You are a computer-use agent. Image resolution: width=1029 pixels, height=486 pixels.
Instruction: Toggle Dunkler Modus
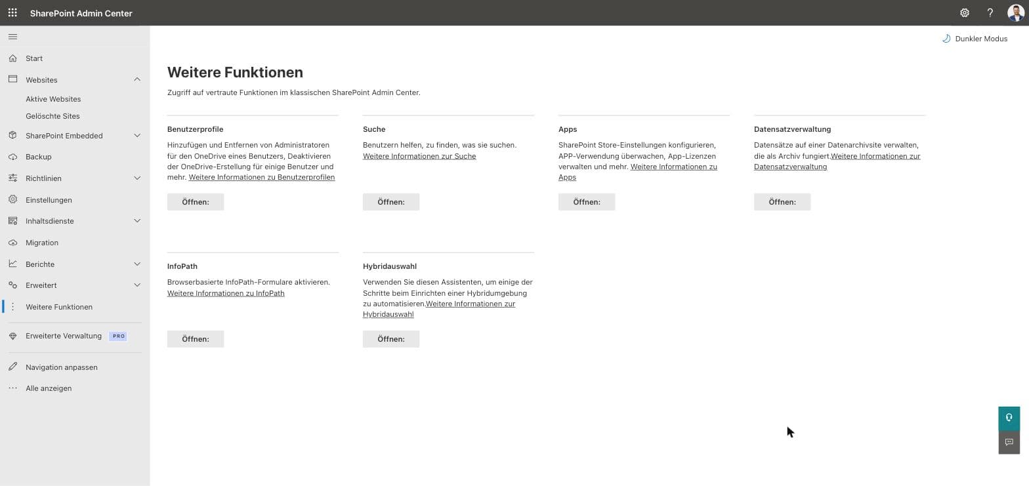click(x=975, y=39)
